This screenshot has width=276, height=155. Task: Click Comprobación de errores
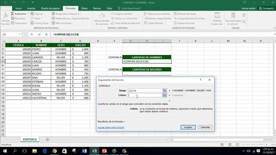[191, 19]
